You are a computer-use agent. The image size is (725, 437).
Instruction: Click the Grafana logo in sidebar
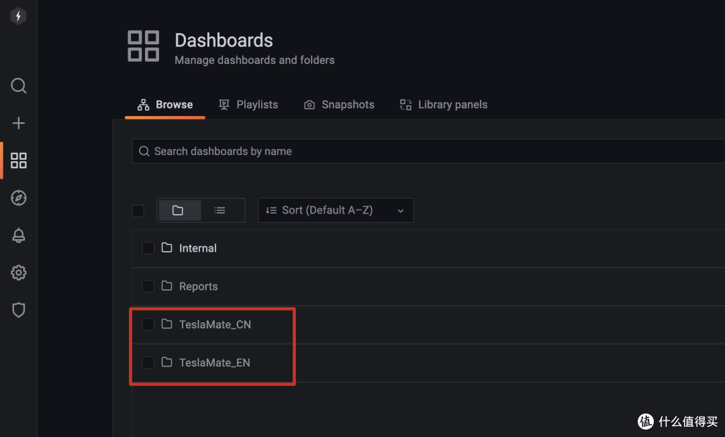tap(18, 17)
